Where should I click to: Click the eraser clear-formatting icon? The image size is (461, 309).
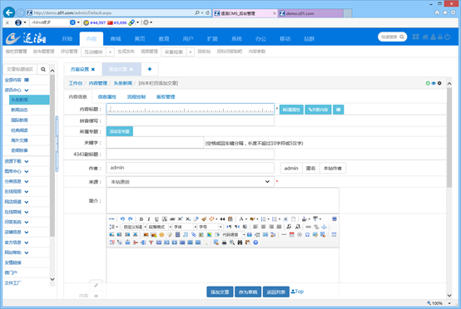pyautogui.click(x=196, y=219)
